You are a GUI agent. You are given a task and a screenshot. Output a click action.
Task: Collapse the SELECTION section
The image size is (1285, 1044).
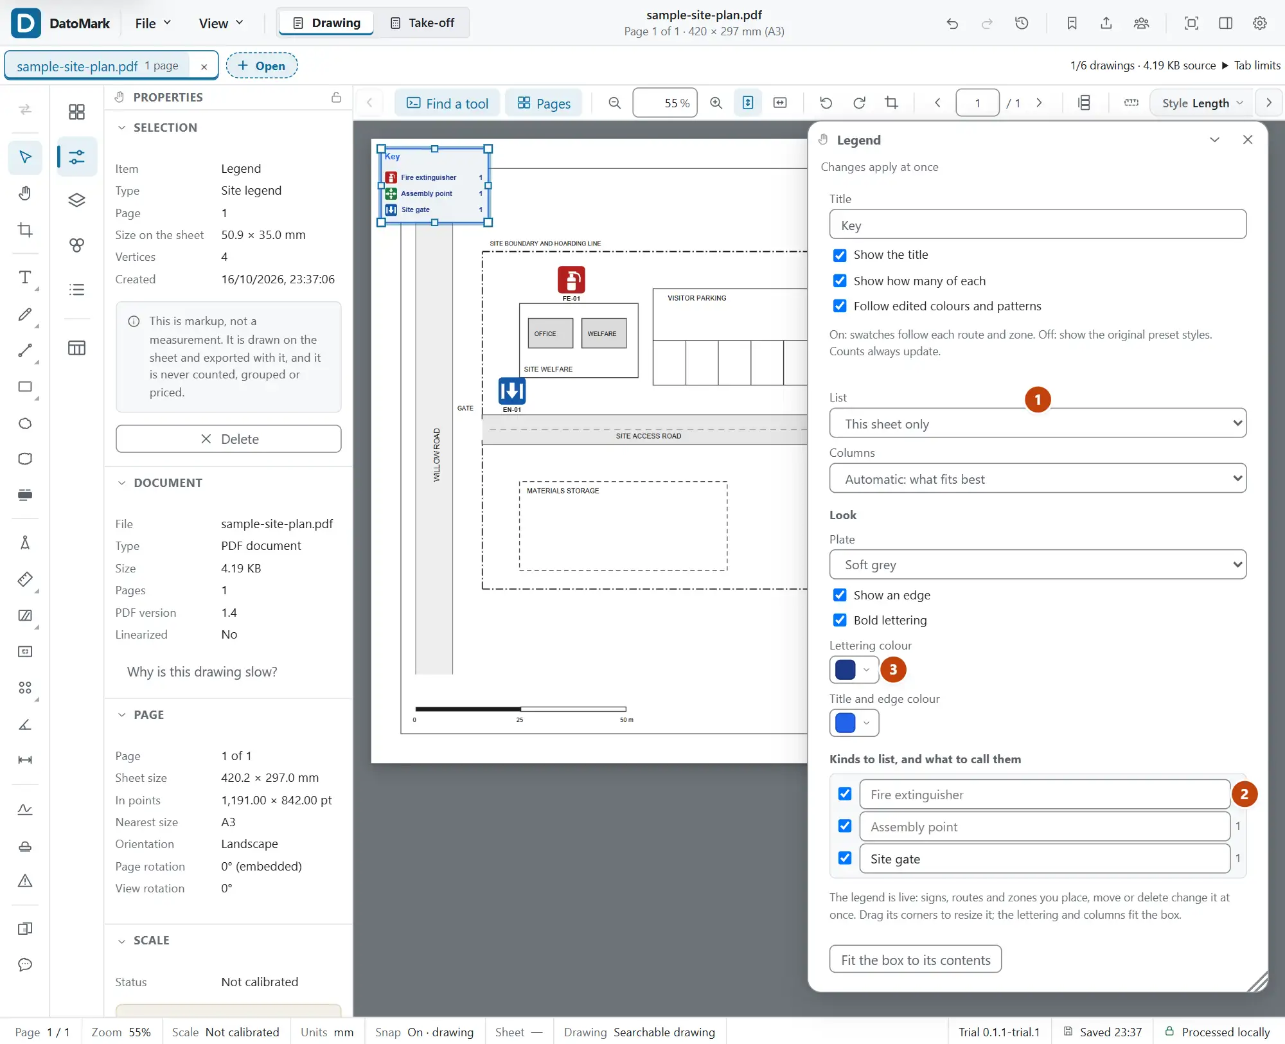121,127
